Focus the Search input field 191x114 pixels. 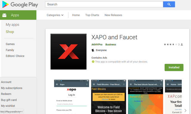(x=104, y=4)
